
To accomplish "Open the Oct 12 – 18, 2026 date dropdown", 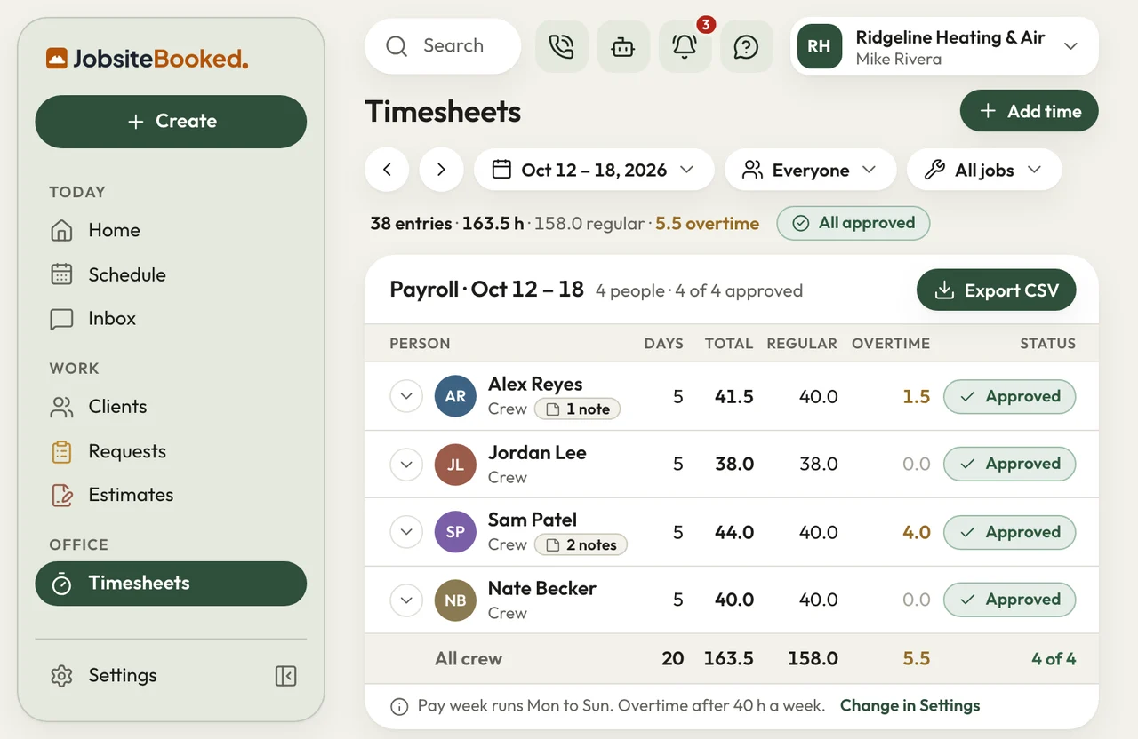I will point(594,170).
